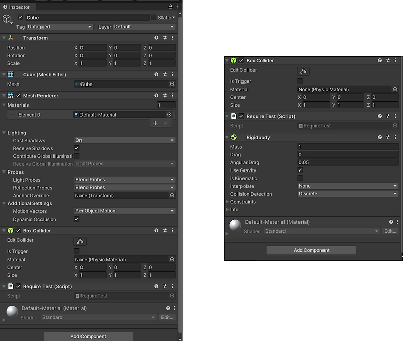The height and width of the screenshot is (341, 405).
Task: Click the Rigidbody component icon
Action: 233,137
